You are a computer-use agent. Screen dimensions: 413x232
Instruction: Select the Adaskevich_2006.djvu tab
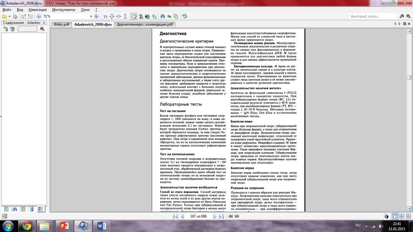tap(93, 24)
